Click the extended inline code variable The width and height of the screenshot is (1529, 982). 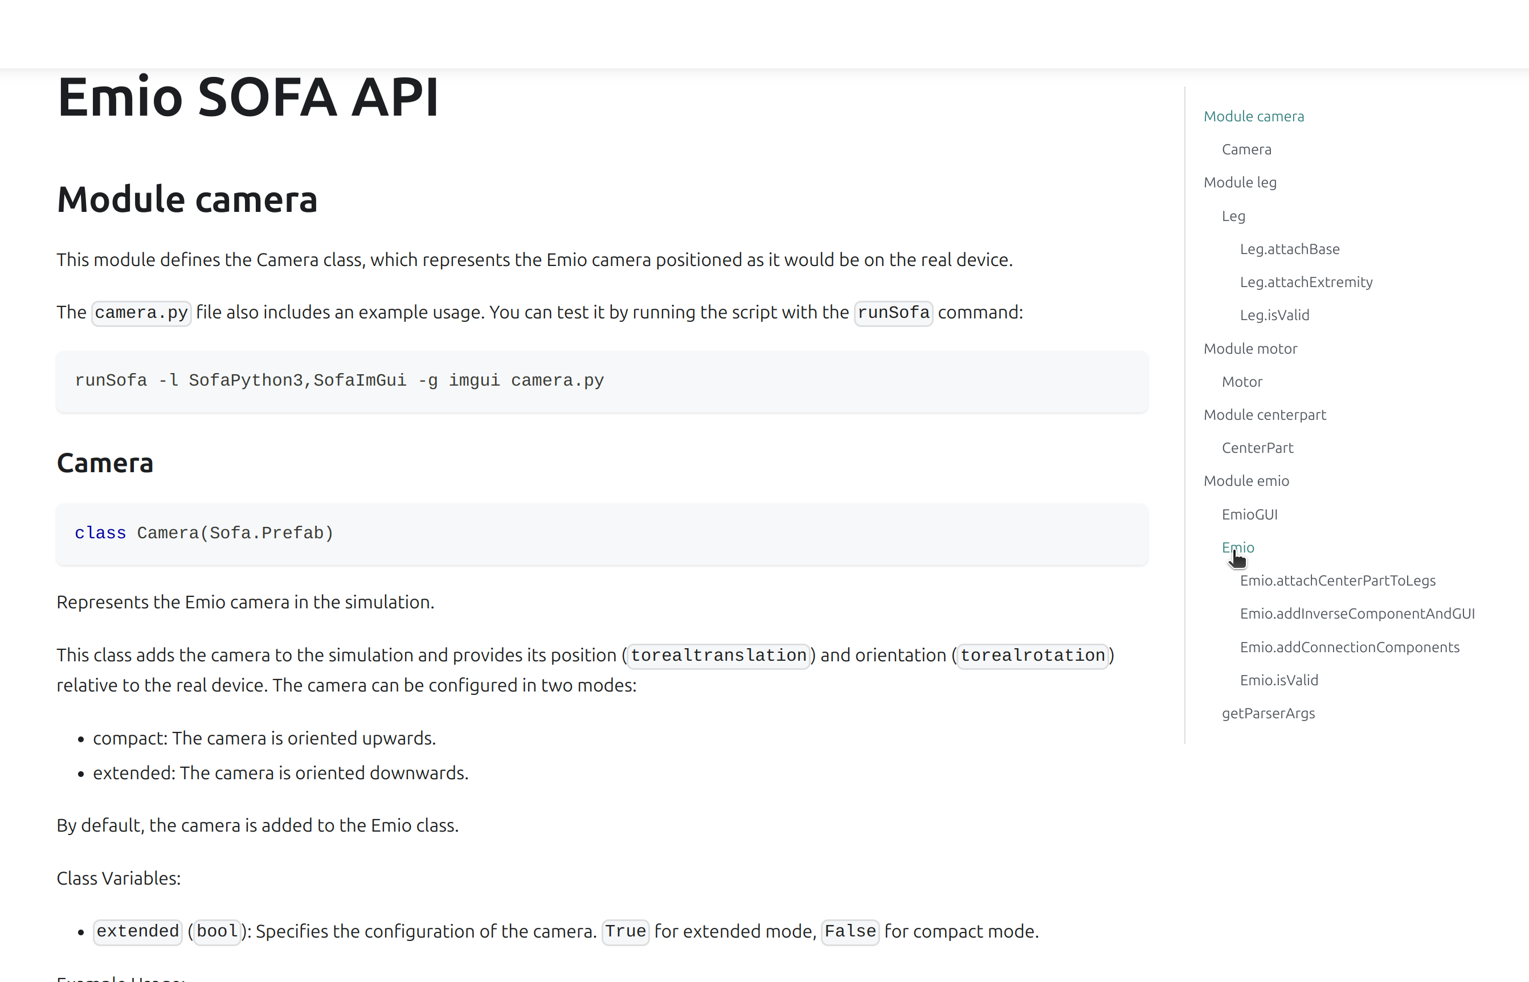(x=137, y=932)
